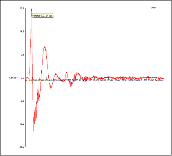Click the sec unit label on x-axis
The image size is (172, 156).
coord(162,80)
